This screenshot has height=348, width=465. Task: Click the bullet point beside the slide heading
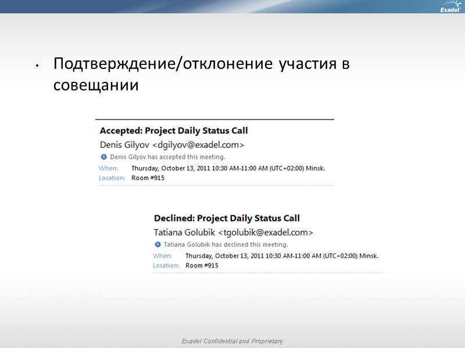coord(38,66)
